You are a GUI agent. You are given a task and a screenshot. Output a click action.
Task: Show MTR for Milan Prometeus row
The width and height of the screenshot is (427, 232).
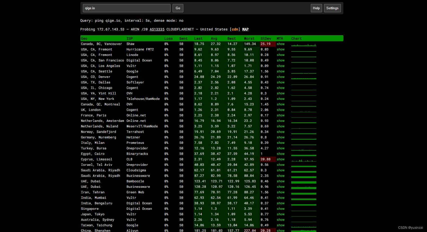tap(281, 143)
